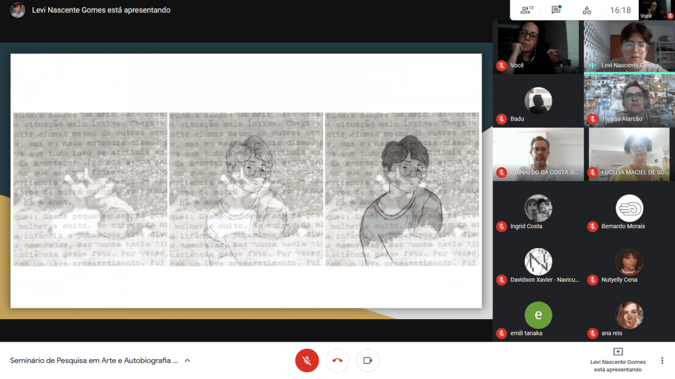Click the muted mic icon on Badu's tile
675x379 pixels.
pos(502,119)
